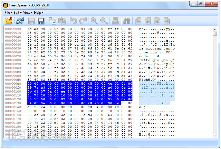The image size is (221, 149).
Task: Click hex byte 5a in first row
Action: [x=36, y=29]
